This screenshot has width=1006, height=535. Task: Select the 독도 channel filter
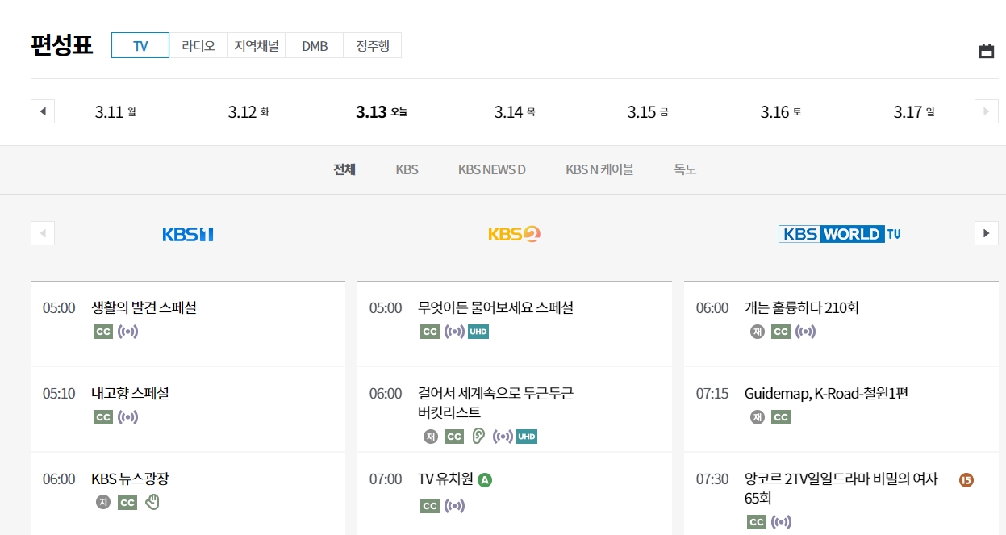(x=686, y=169)
